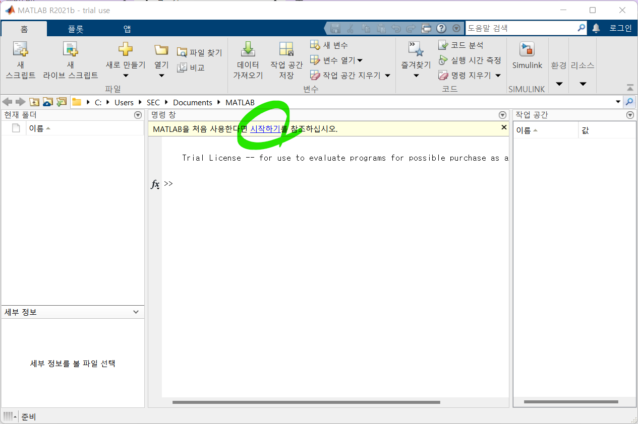Click the C: drive in the path

pos(98,102)
